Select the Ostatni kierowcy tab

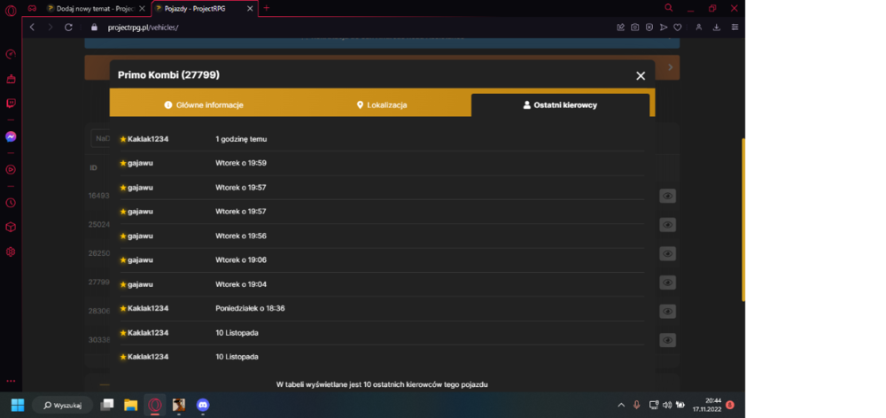pyautogui.click(x=560, y=105)
